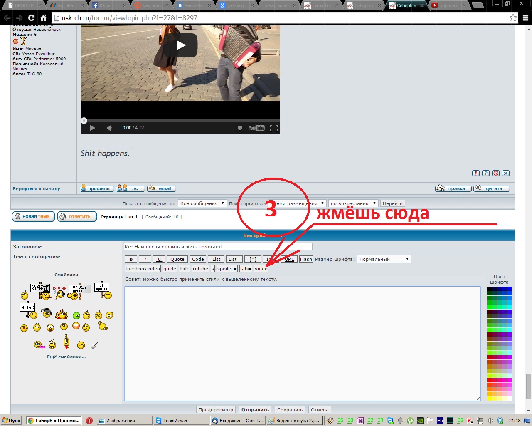
Task: Insert video tag with 'video' button
Action: (261, 269)
